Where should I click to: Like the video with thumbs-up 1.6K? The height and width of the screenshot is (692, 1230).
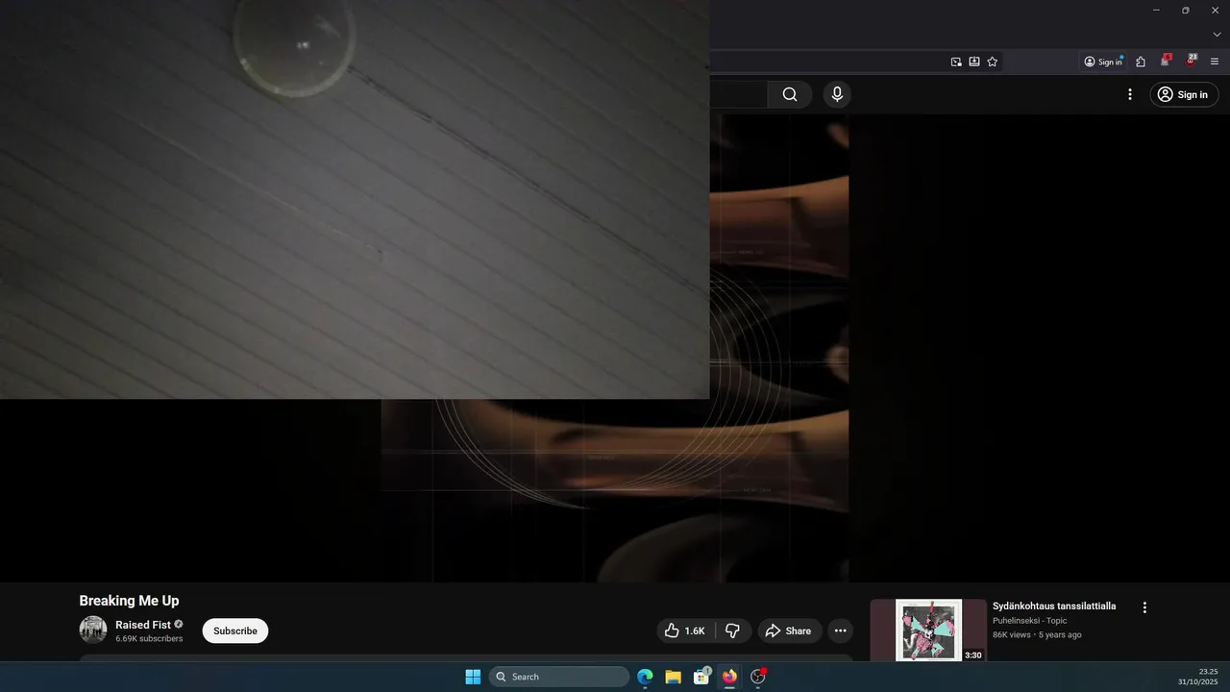click(685, 630)
